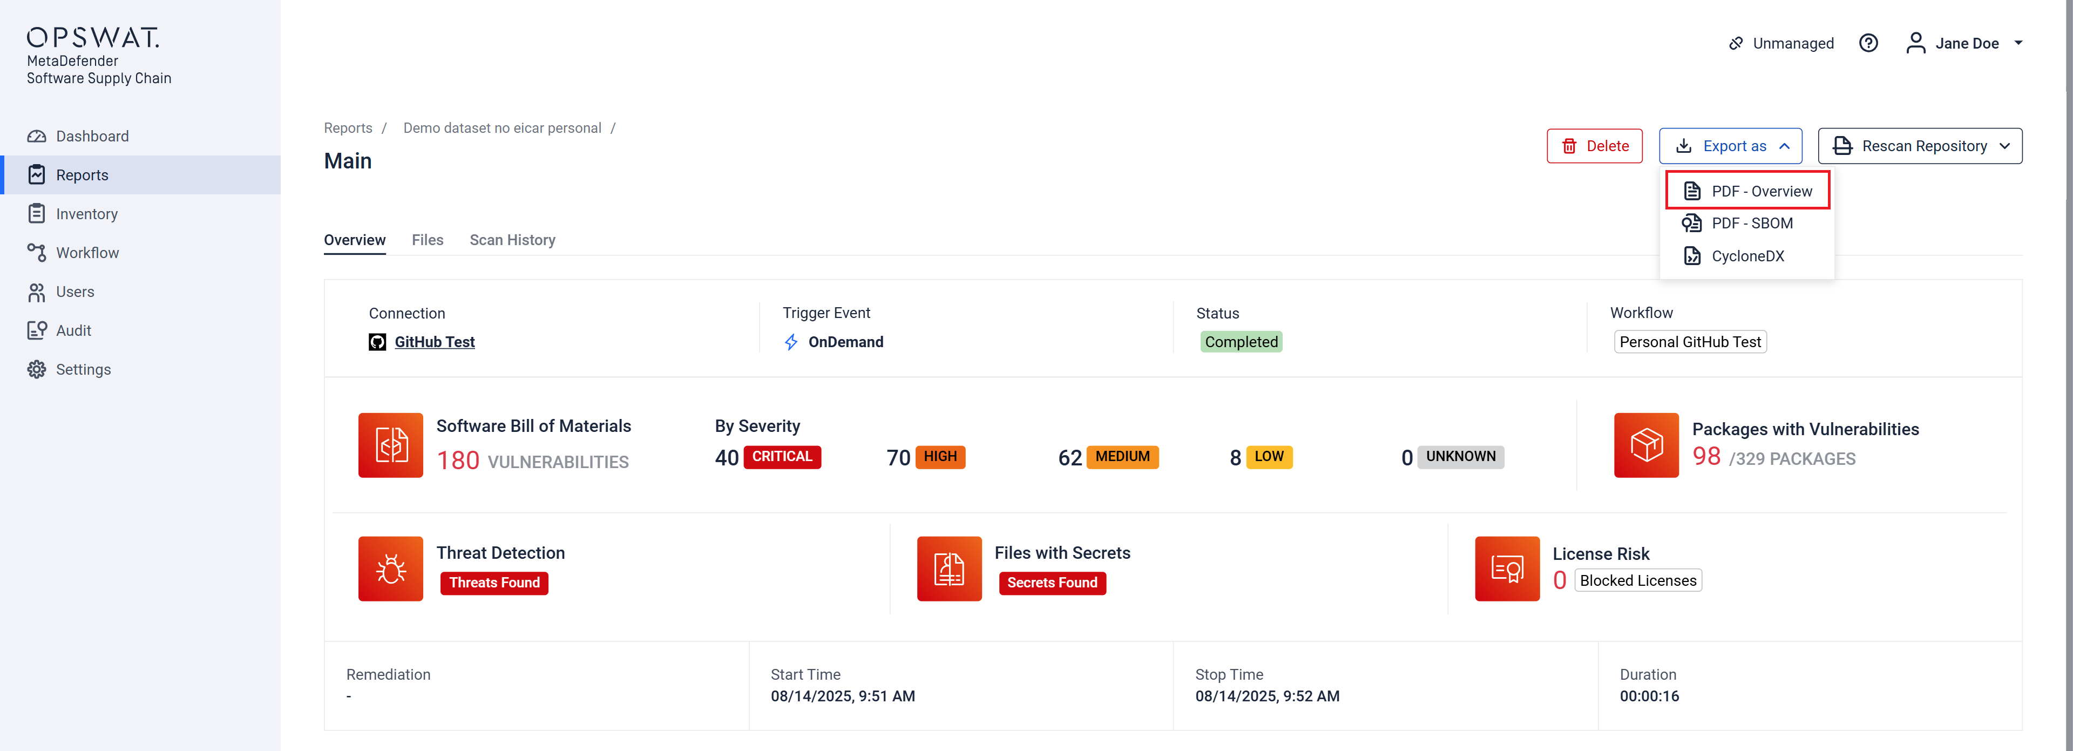Click the CRITICAL severity badge
This screenshot has height=751, width=2073.
pyautogui.click(x=781, y=457)
